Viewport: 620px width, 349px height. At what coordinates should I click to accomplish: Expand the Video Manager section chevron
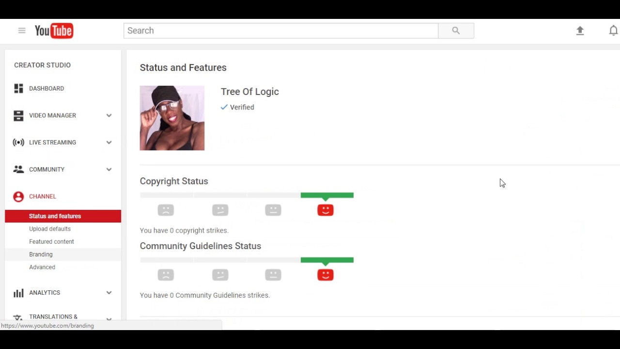tap(109, 115)
